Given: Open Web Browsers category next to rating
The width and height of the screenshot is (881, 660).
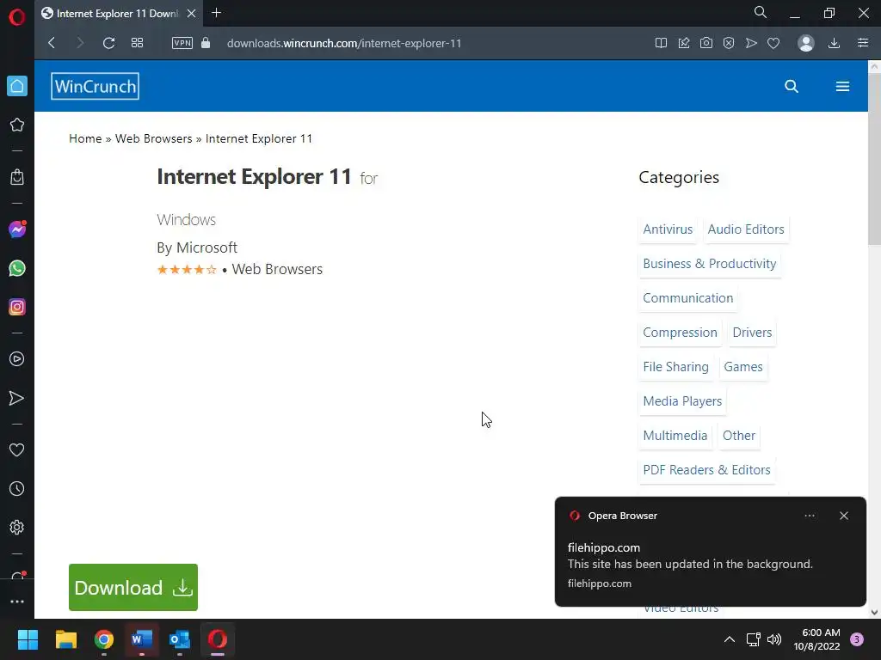Looking at the screenshot, I should [277, 269].
